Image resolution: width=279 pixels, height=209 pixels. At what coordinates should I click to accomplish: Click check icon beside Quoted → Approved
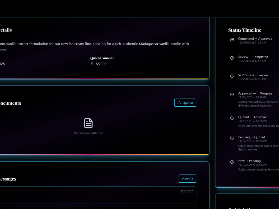pos(232,118)
